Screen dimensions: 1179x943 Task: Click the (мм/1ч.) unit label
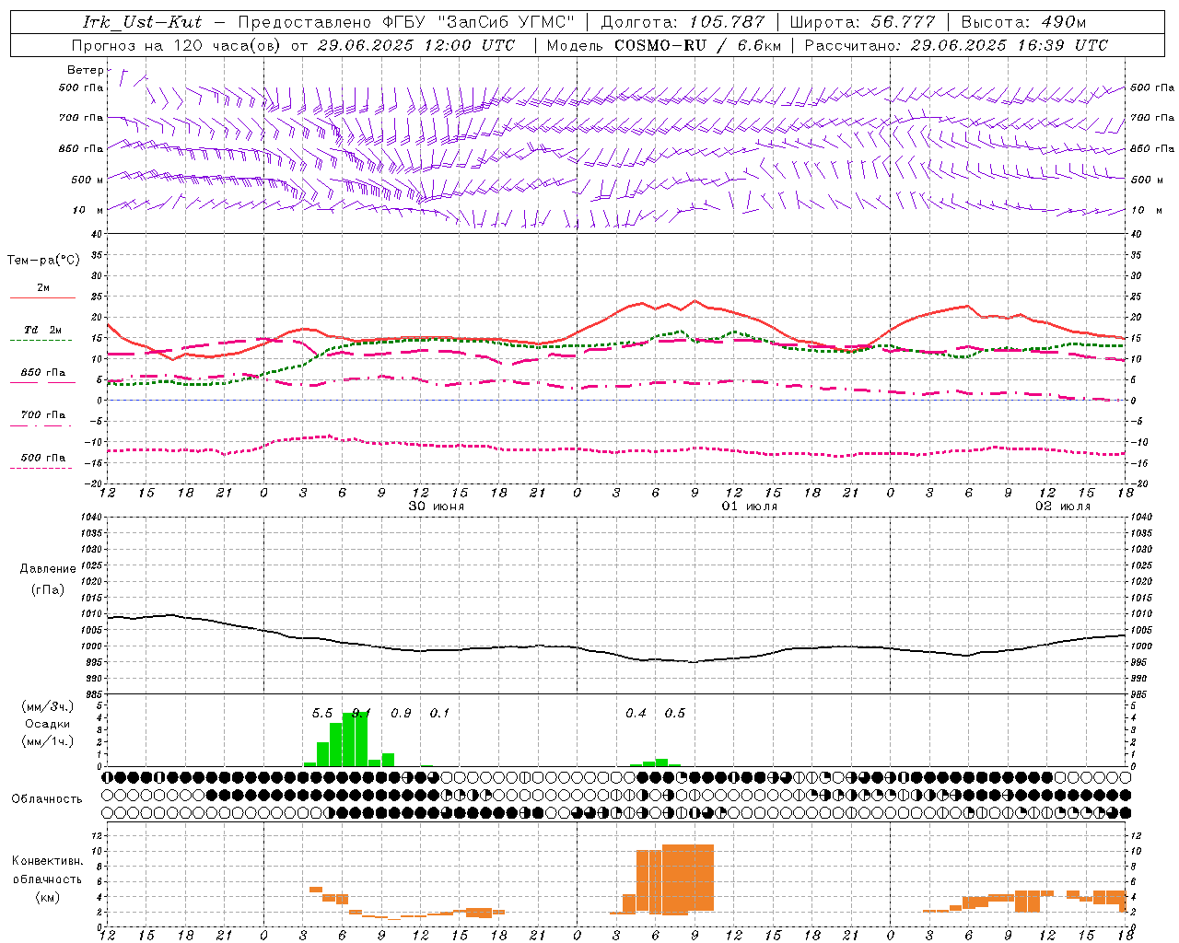(47, 741)
